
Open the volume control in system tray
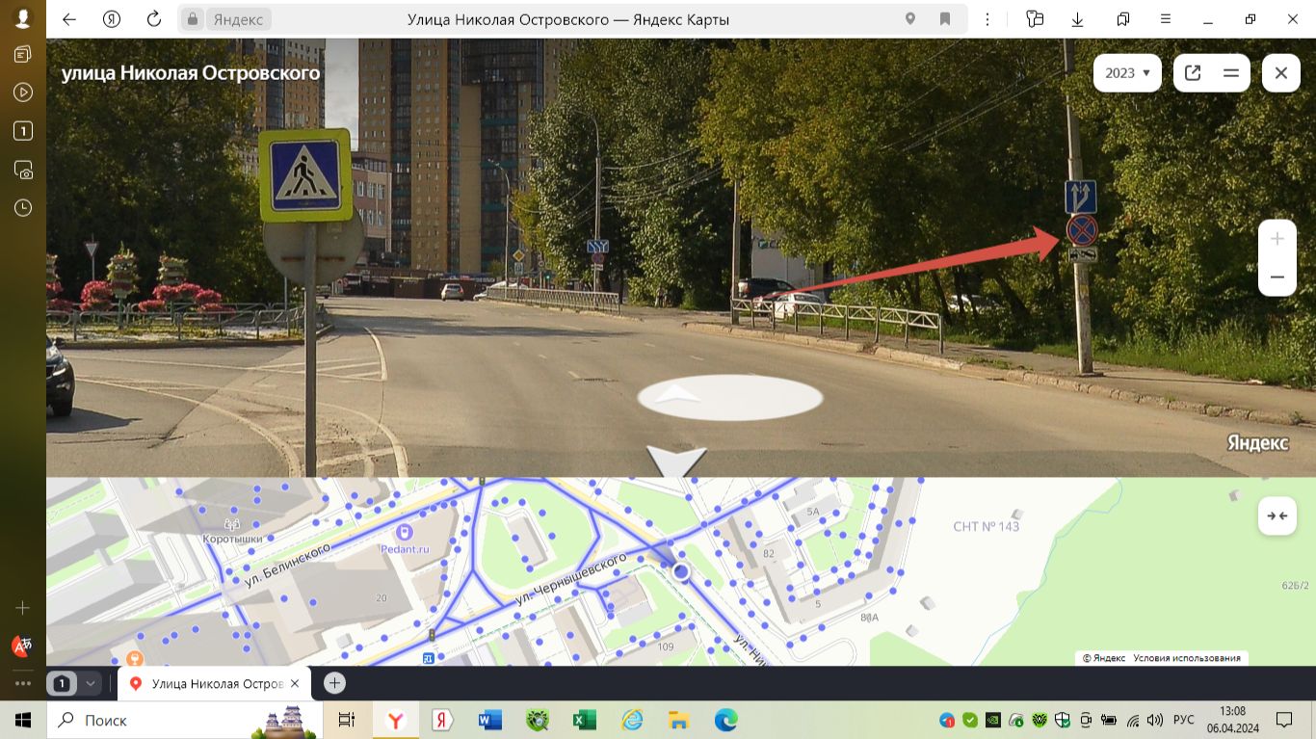point(1155,720)
